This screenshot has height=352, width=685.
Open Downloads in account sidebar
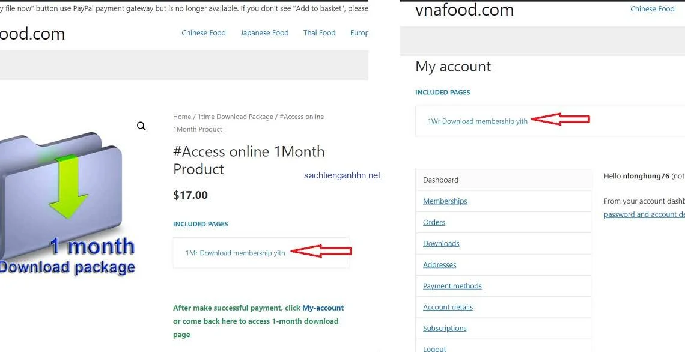click(x=441, y=243)
